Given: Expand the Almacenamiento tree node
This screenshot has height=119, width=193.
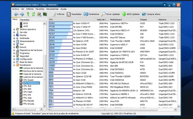Looking at the screenshot, I should click(14, 41).
